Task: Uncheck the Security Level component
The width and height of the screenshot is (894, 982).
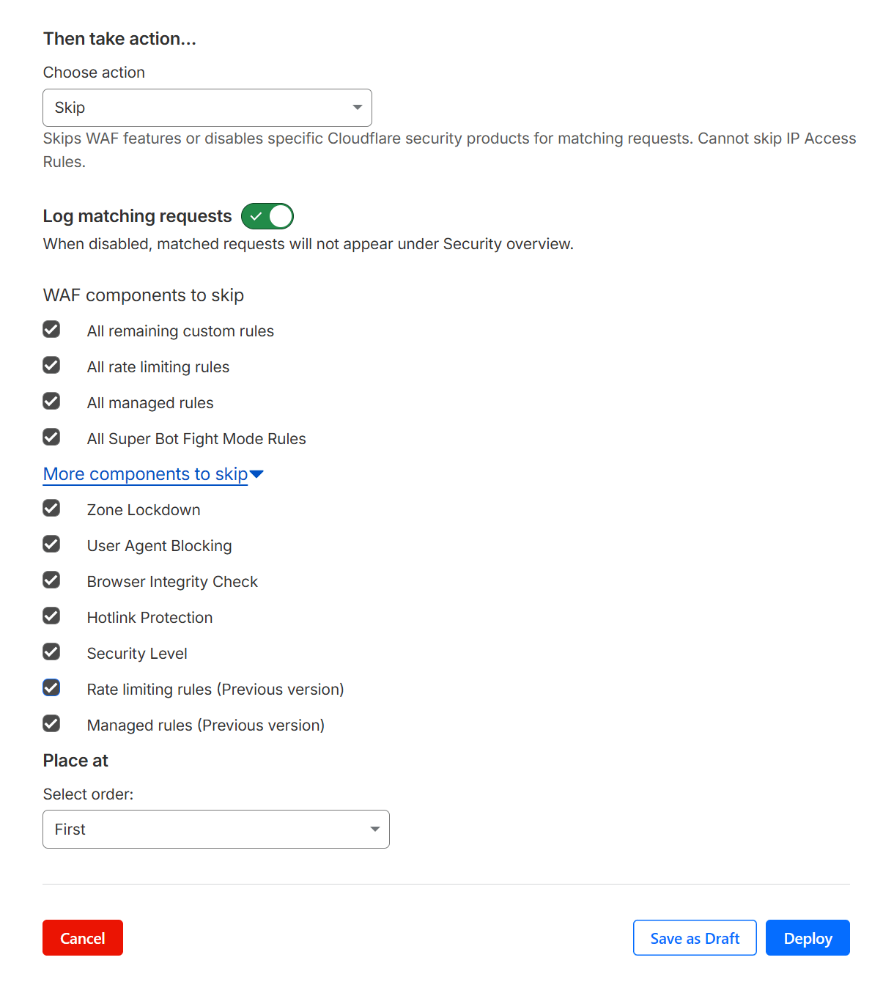Action: 51,651
